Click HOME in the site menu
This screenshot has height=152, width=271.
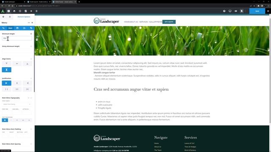coord(126,22)
